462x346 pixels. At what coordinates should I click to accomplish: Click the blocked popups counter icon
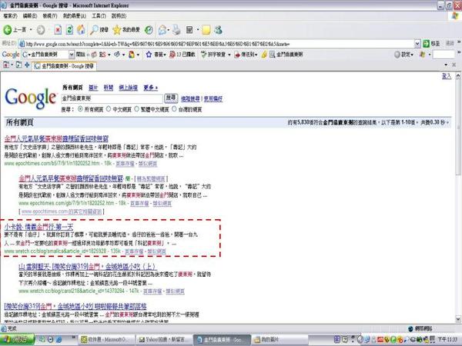point(172,55)
